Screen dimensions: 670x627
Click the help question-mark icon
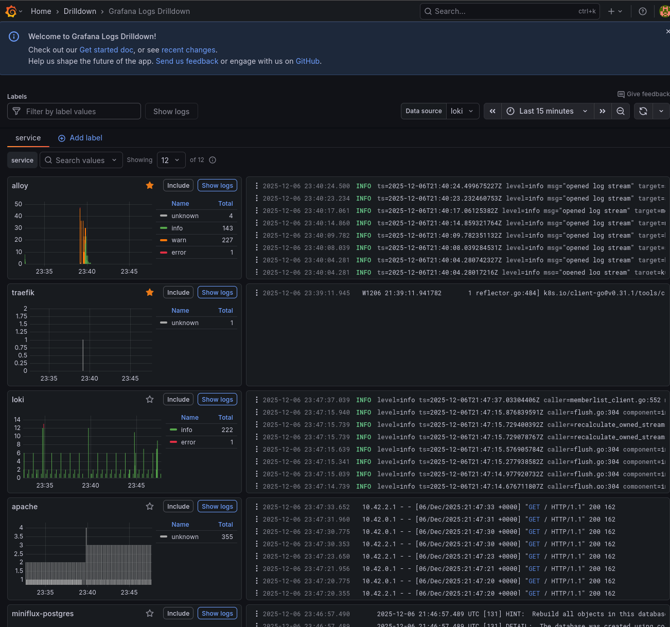642,11
